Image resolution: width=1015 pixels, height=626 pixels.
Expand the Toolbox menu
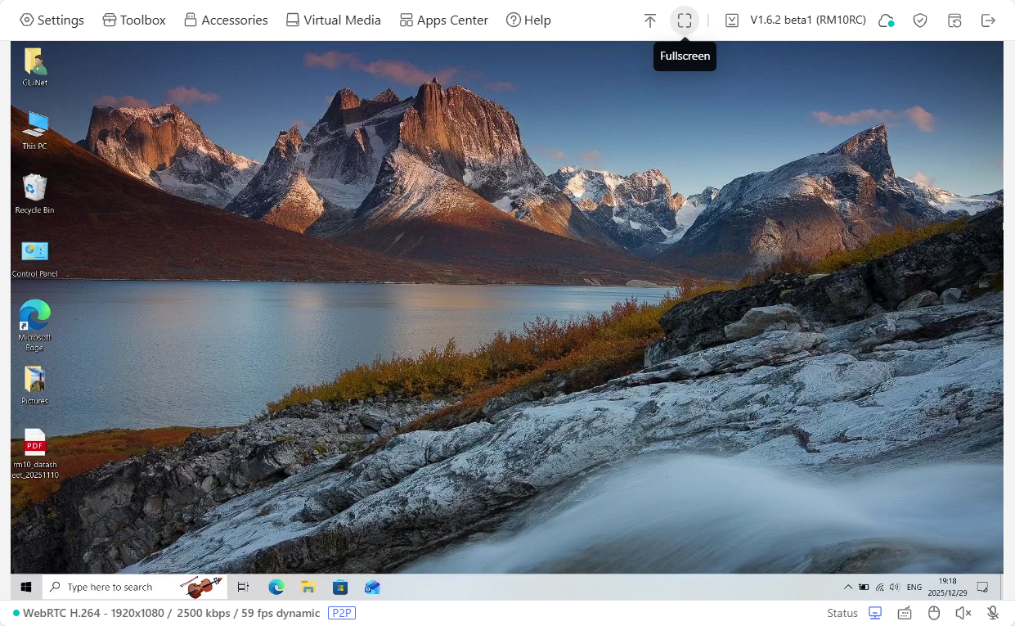tap(133, 20)
